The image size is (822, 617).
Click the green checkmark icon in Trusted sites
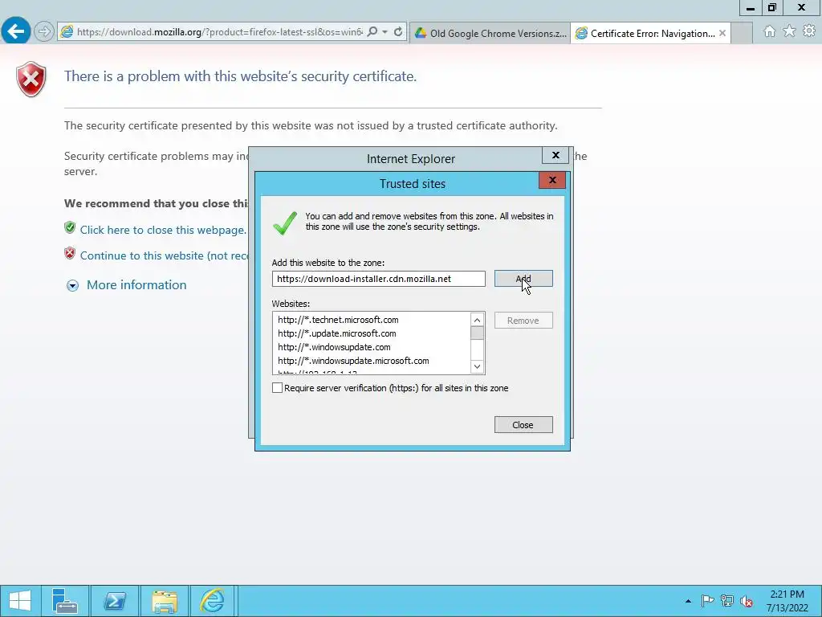pos(285,223)
